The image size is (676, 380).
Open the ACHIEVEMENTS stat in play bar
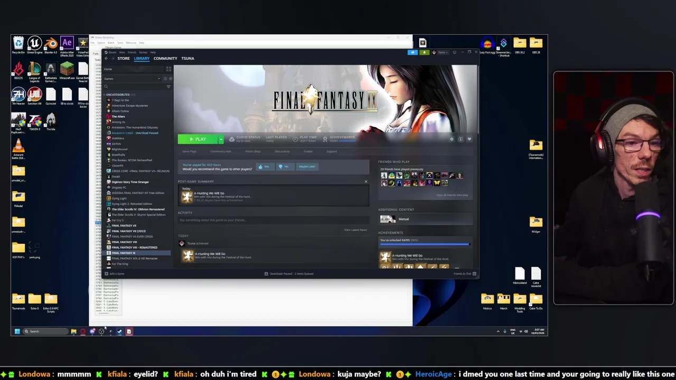[x=340, y=139]
